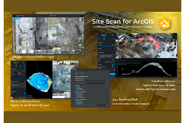Open left date dropdown in timeline compare window
Screen dimensions: 185x123
(31, 16)
